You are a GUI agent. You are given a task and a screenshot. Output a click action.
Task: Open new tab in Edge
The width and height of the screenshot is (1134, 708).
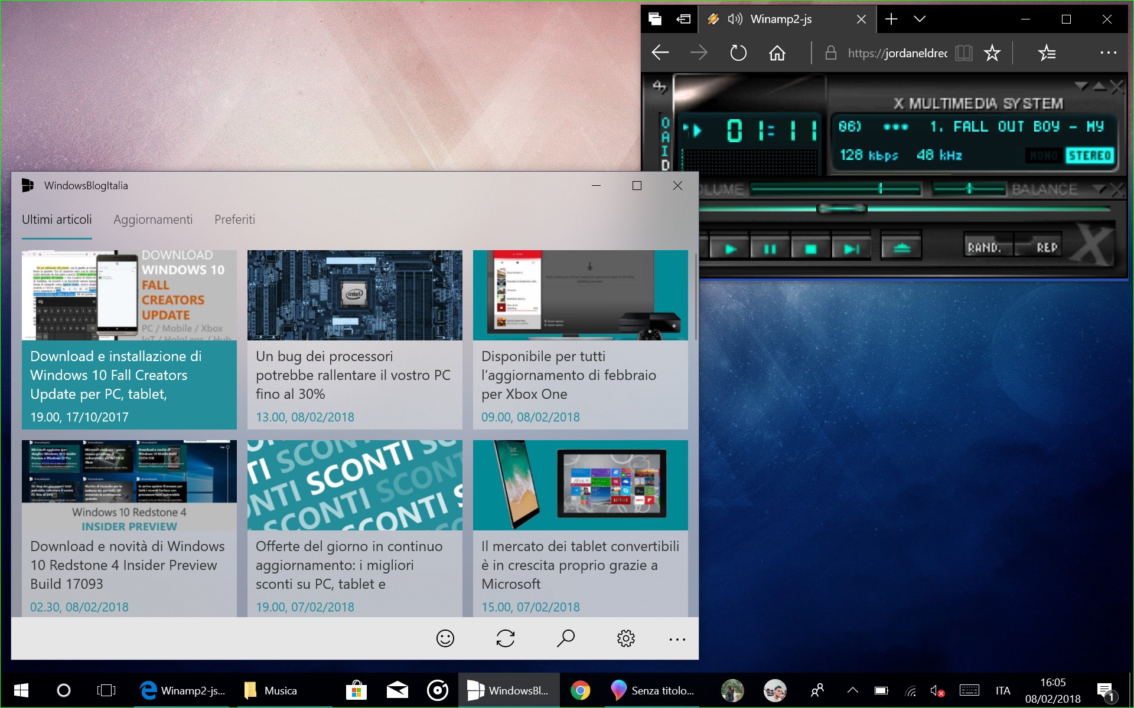(x=891, y=19)
